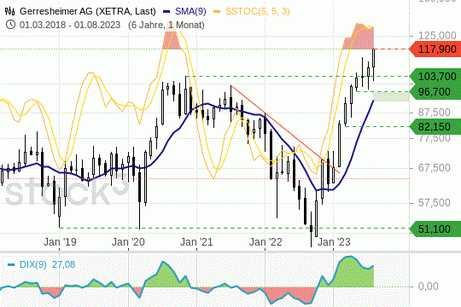Click the green 96,700 price level tag
The height and width of the screenshot is (307, 461).
435,91
